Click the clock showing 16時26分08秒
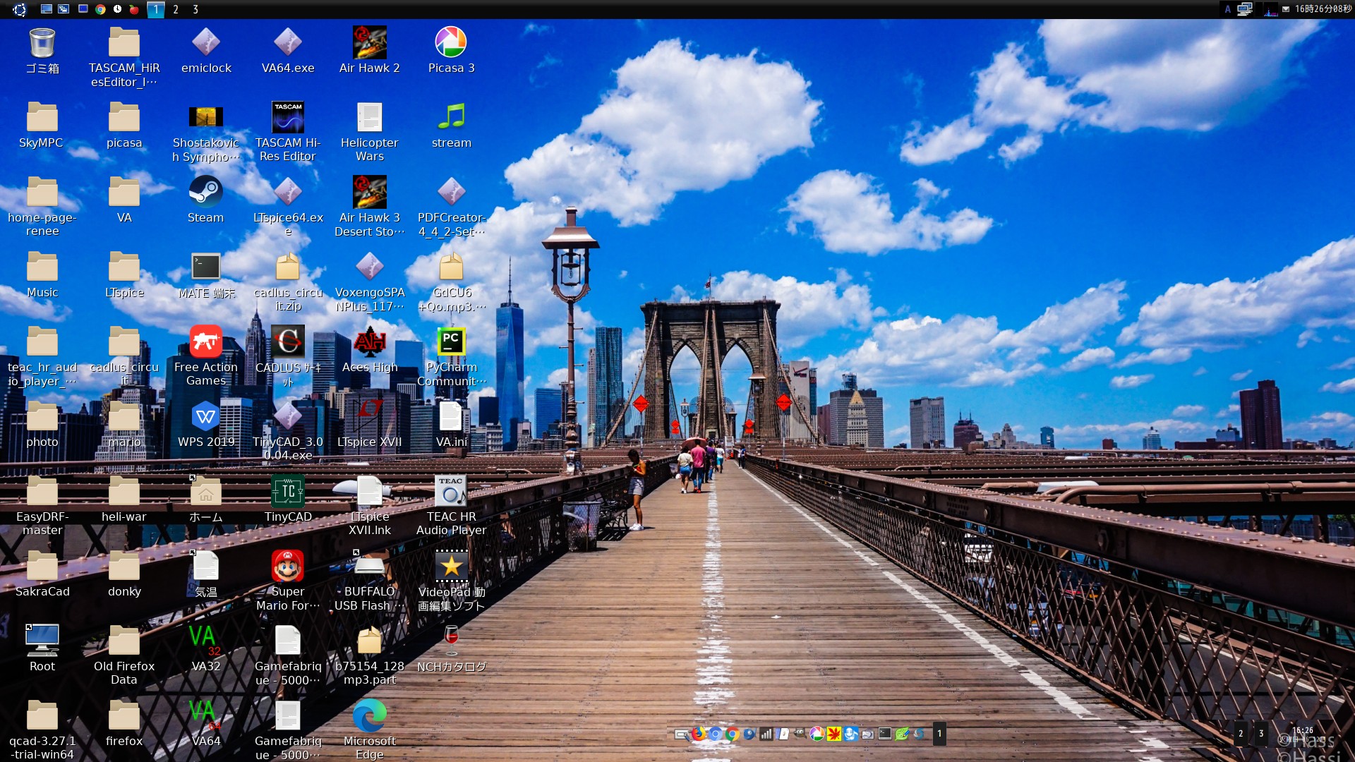1355x762 pixels. pyautogui.click(x=1323, y=9)
